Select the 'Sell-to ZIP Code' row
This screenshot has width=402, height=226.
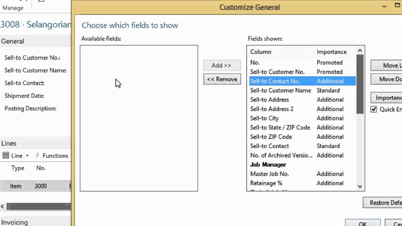click(302, 137)
